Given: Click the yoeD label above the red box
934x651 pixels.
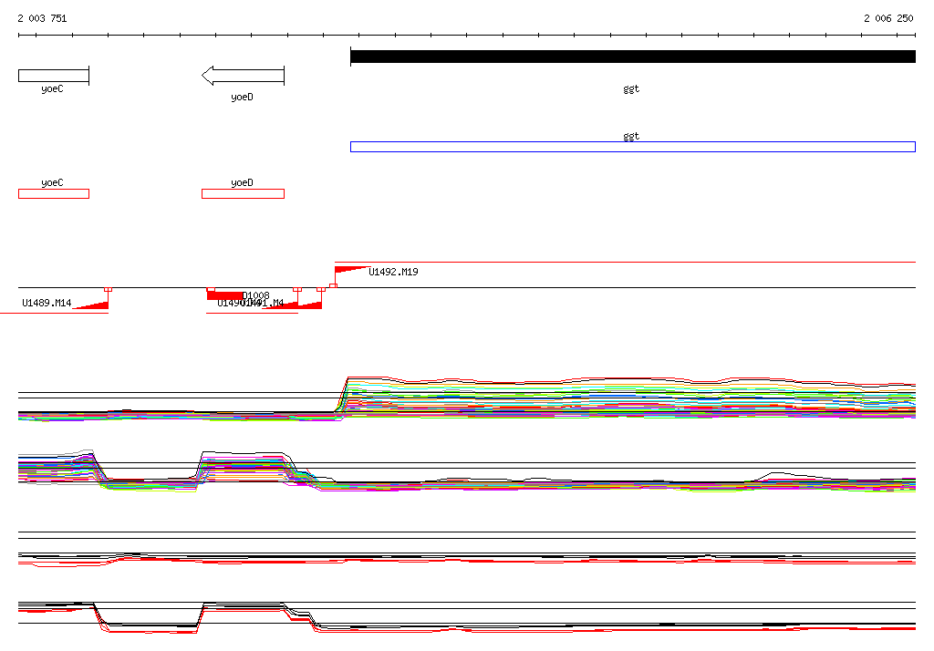Looking at the screenshot, I should click(242, 182).
